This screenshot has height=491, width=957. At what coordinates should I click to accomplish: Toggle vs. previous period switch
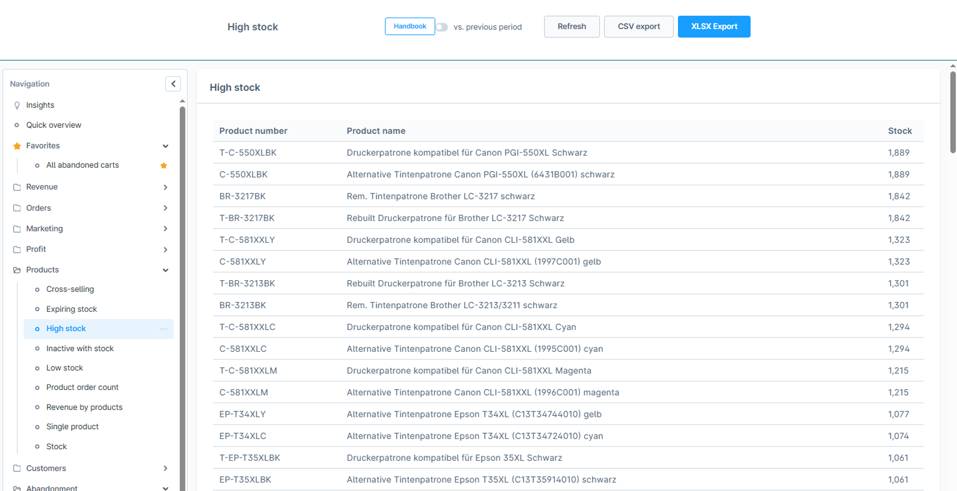click(441, 27)
